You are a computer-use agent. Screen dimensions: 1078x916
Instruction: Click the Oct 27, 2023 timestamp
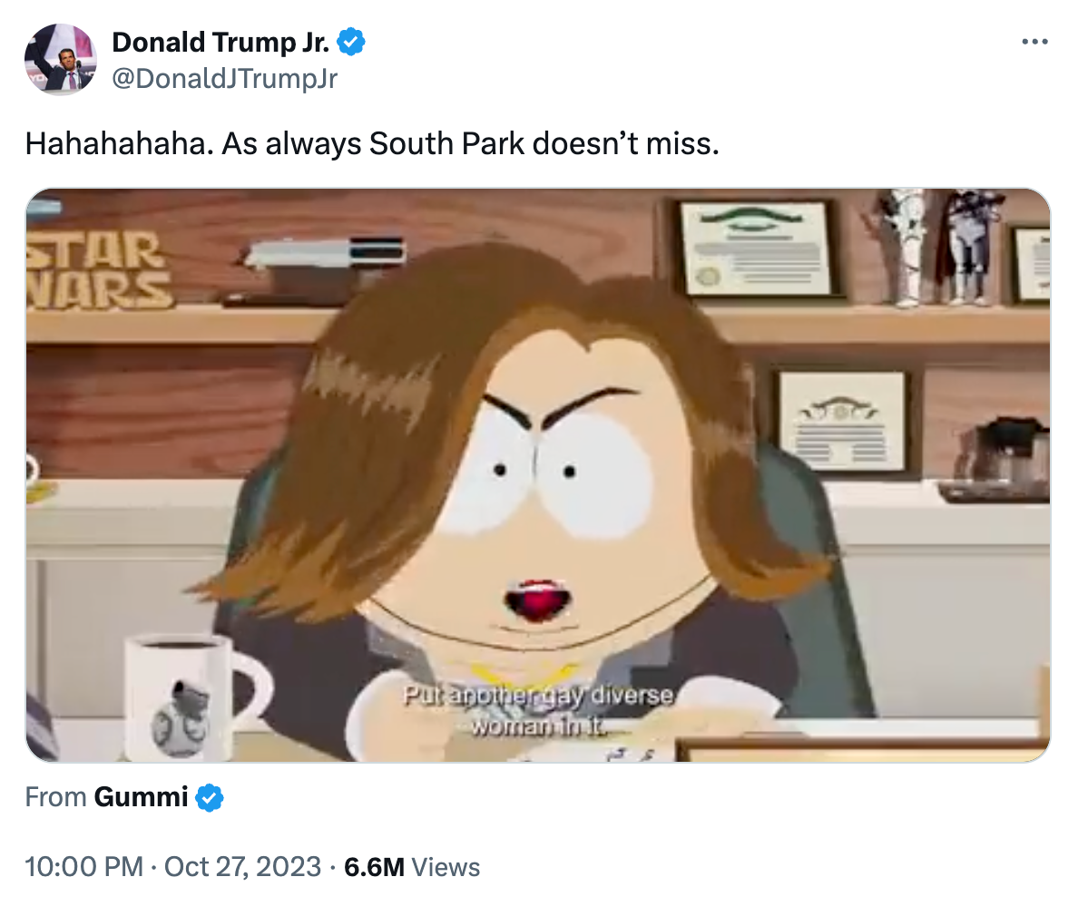[238, 867]
